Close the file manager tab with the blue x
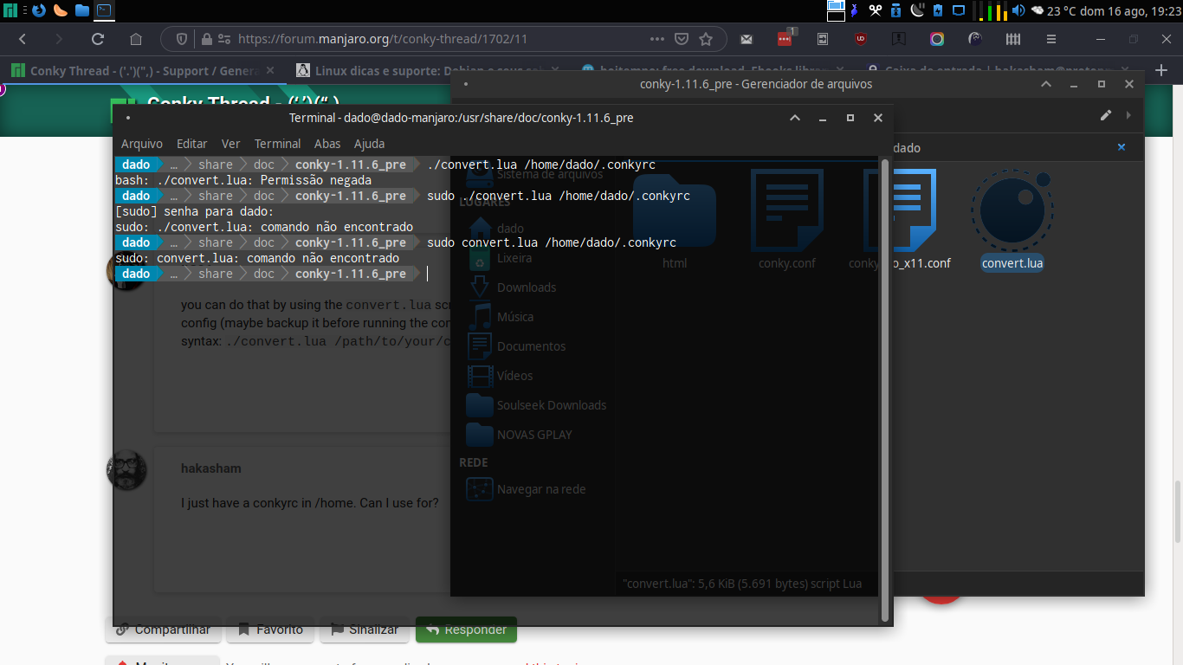 (x=1122, y=147)
